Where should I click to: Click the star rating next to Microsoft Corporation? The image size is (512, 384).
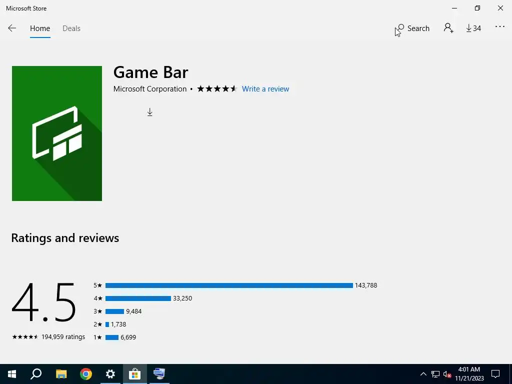pos(216,89)
